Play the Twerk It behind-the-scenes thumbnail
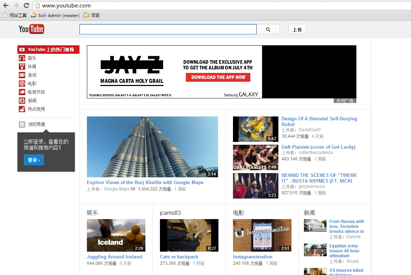Image resolution: width=411 pixels, height=275 pixels. 256,186
